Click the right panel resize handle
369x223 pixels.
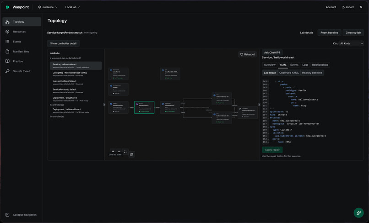259,105
